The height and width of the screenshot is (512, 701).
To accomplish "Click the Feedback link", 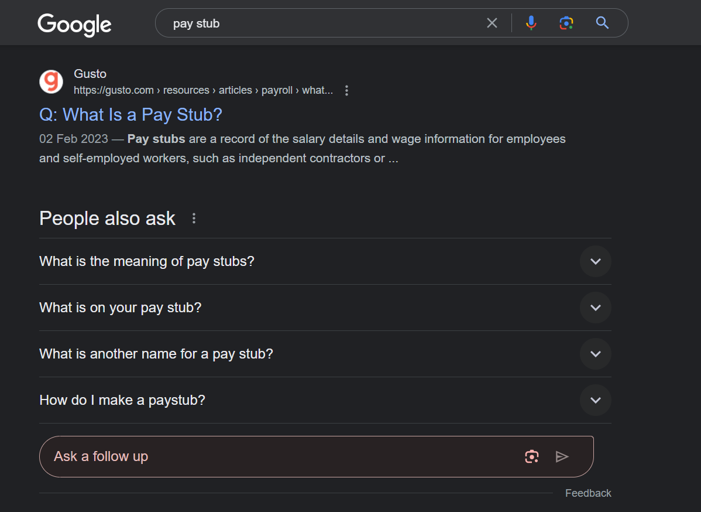I will (588, 493).
